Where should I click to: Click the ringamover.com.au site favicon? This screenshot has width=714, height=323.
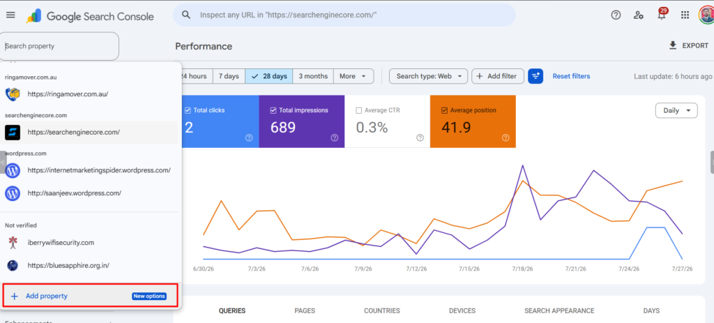12,94
